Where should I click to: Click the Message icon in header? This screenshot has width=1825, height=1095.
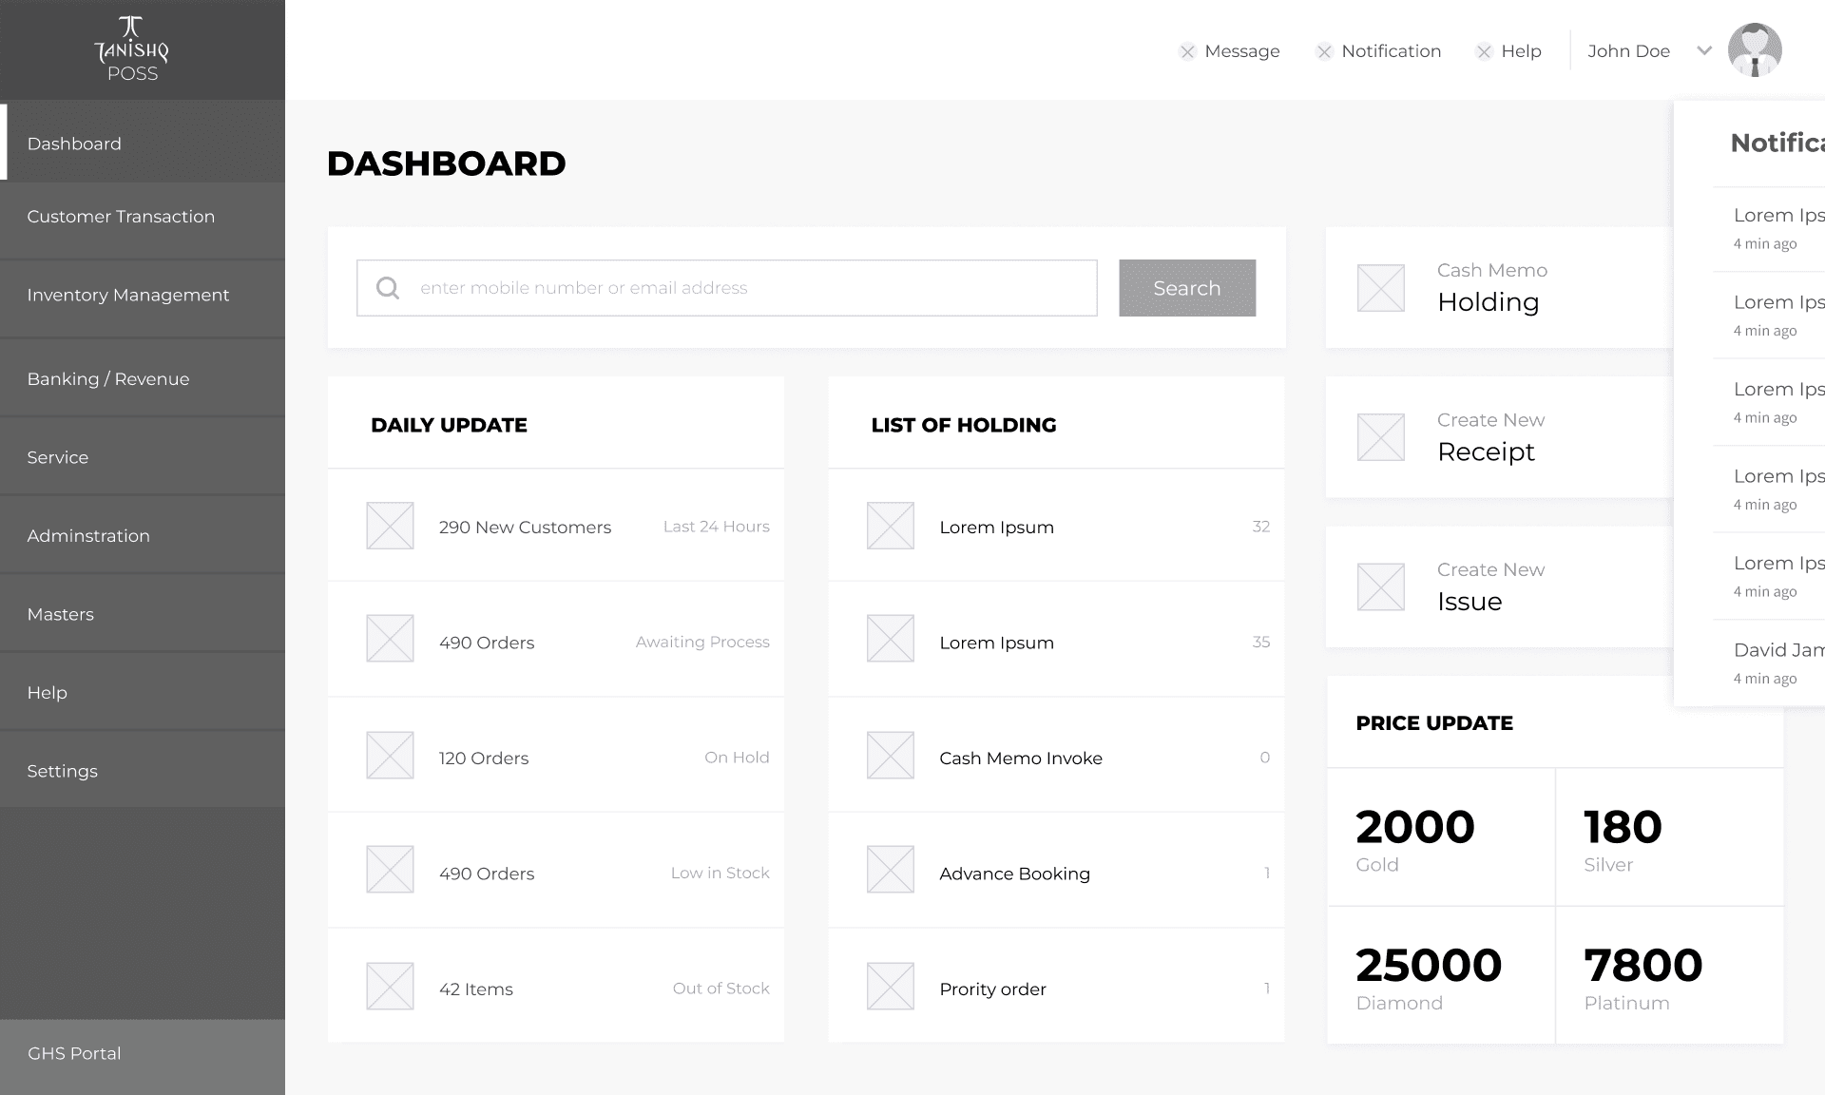pos(1187,52)
